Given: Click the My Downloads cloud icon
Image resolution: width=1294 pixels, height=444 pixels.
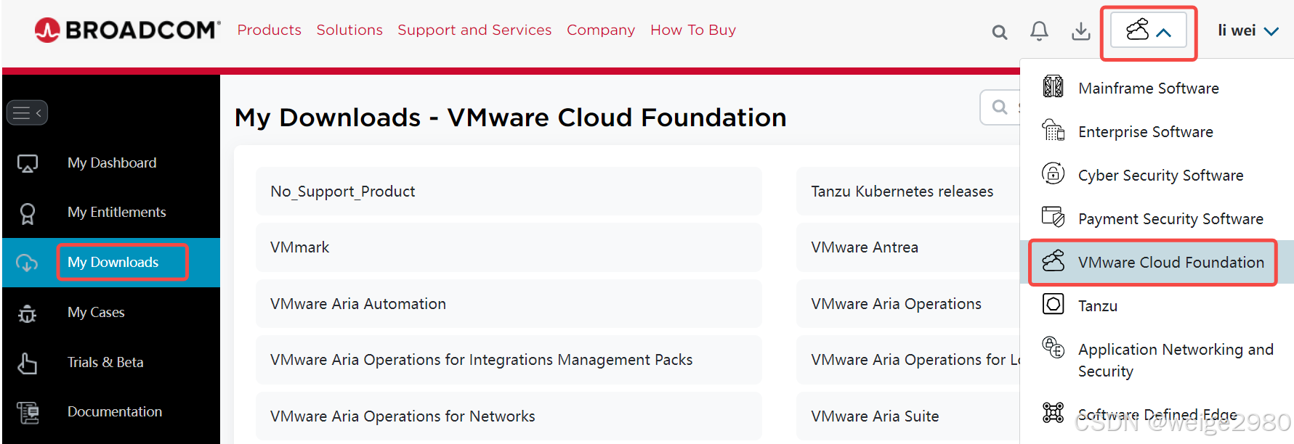Looking at the screenshot, I should pyautogui.click(x=27, y=263).
